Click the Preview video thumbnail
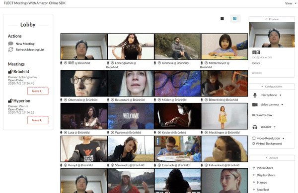This screenshot has width=298, height=193. pos(272,35)
